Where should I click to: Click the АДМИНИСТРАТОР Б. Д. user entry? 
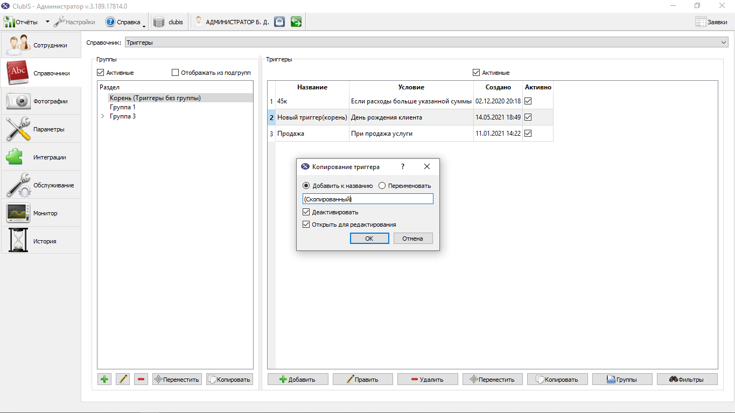pyautogui.click(x=232, y=22)
